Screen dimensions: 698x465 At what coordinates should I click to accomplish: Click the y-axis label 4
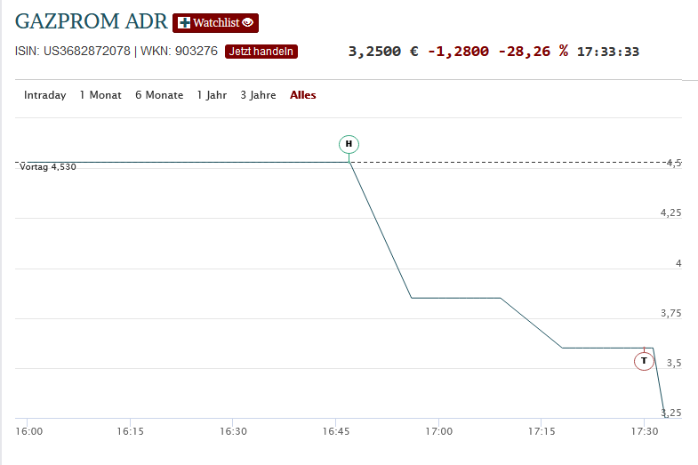(678, 263)
